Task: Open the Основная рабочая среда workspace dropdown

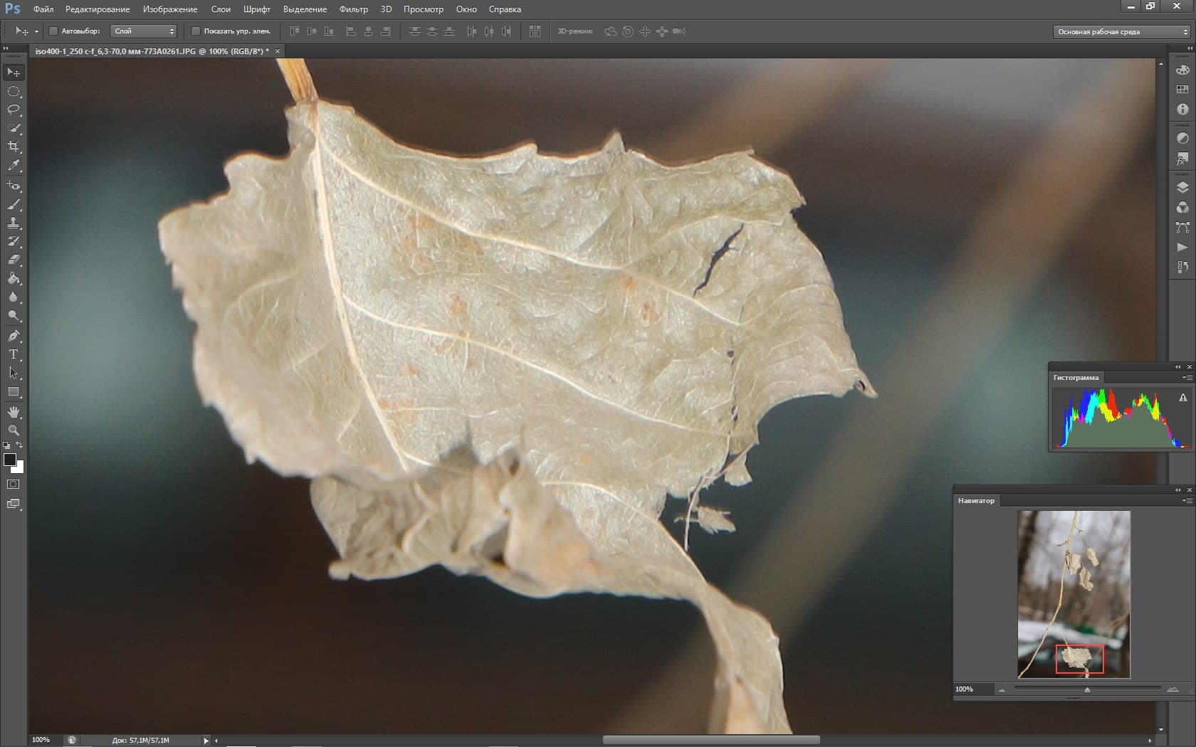Action: (x=1122, y=32)
